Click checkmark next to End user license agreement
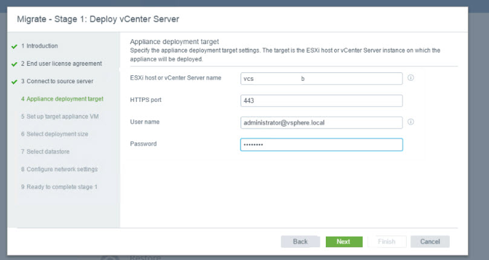Image resolution: width=489 pixels, height=260 pixels. click(14, 64)
